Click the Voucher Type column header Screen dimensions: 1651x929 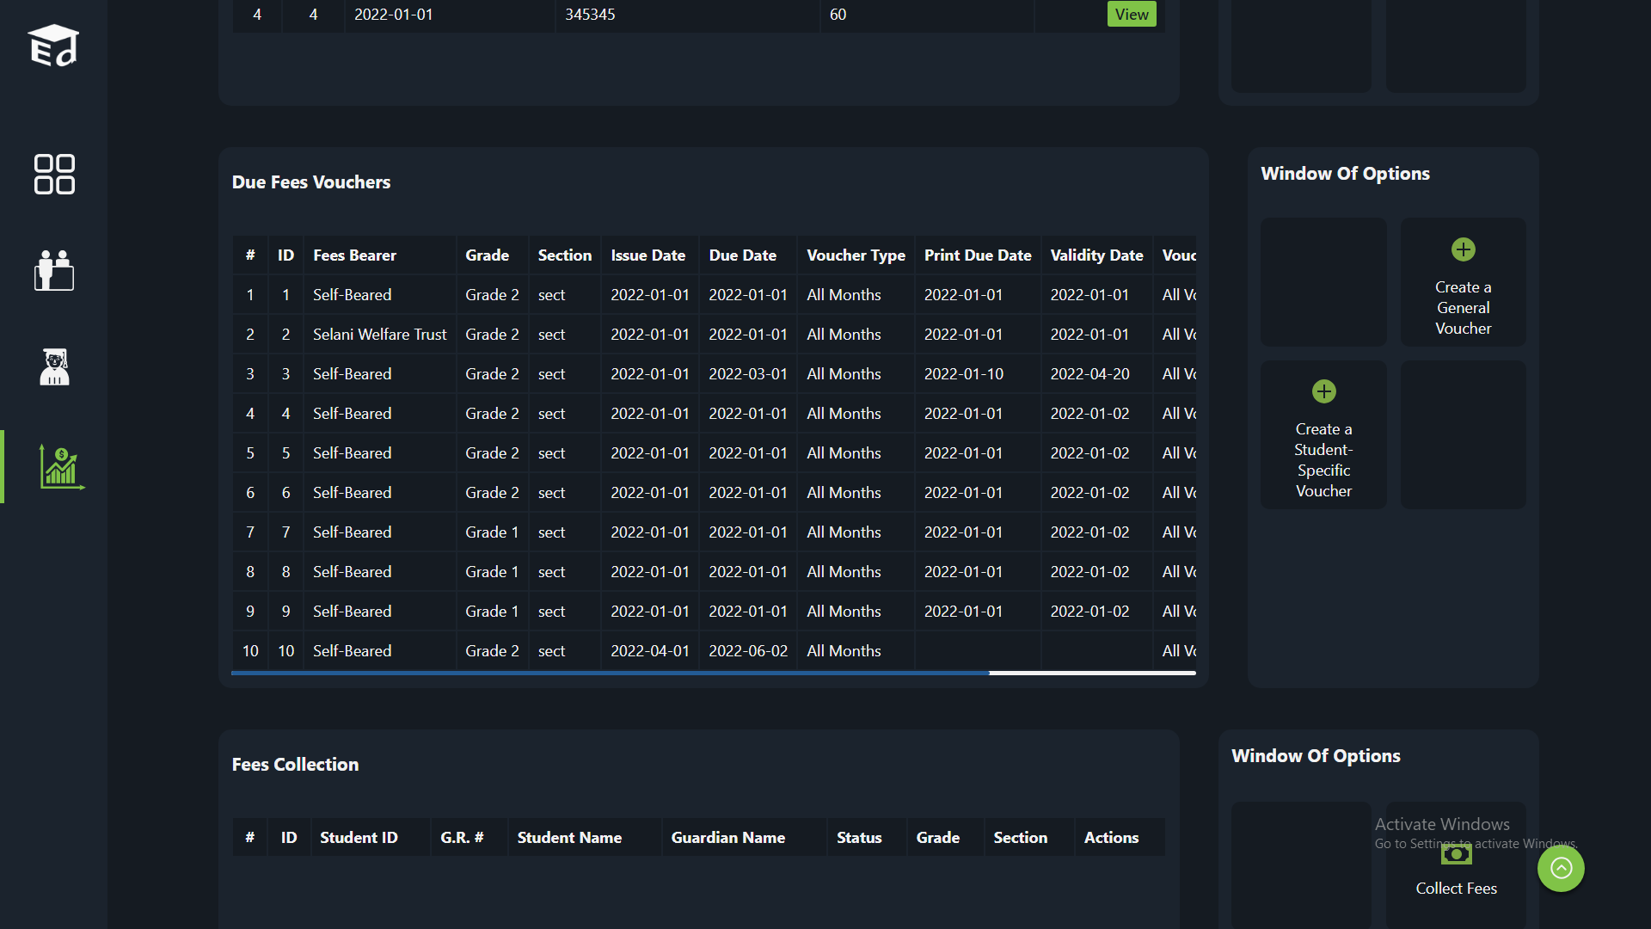click(855, 255)
